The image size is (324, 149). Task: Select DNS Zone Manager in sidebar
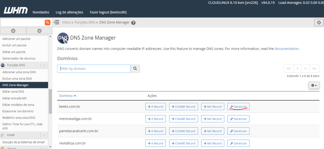[x=24, y=85]
